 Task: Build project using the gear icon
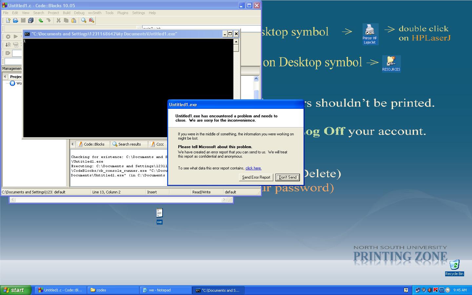point(8,37)
